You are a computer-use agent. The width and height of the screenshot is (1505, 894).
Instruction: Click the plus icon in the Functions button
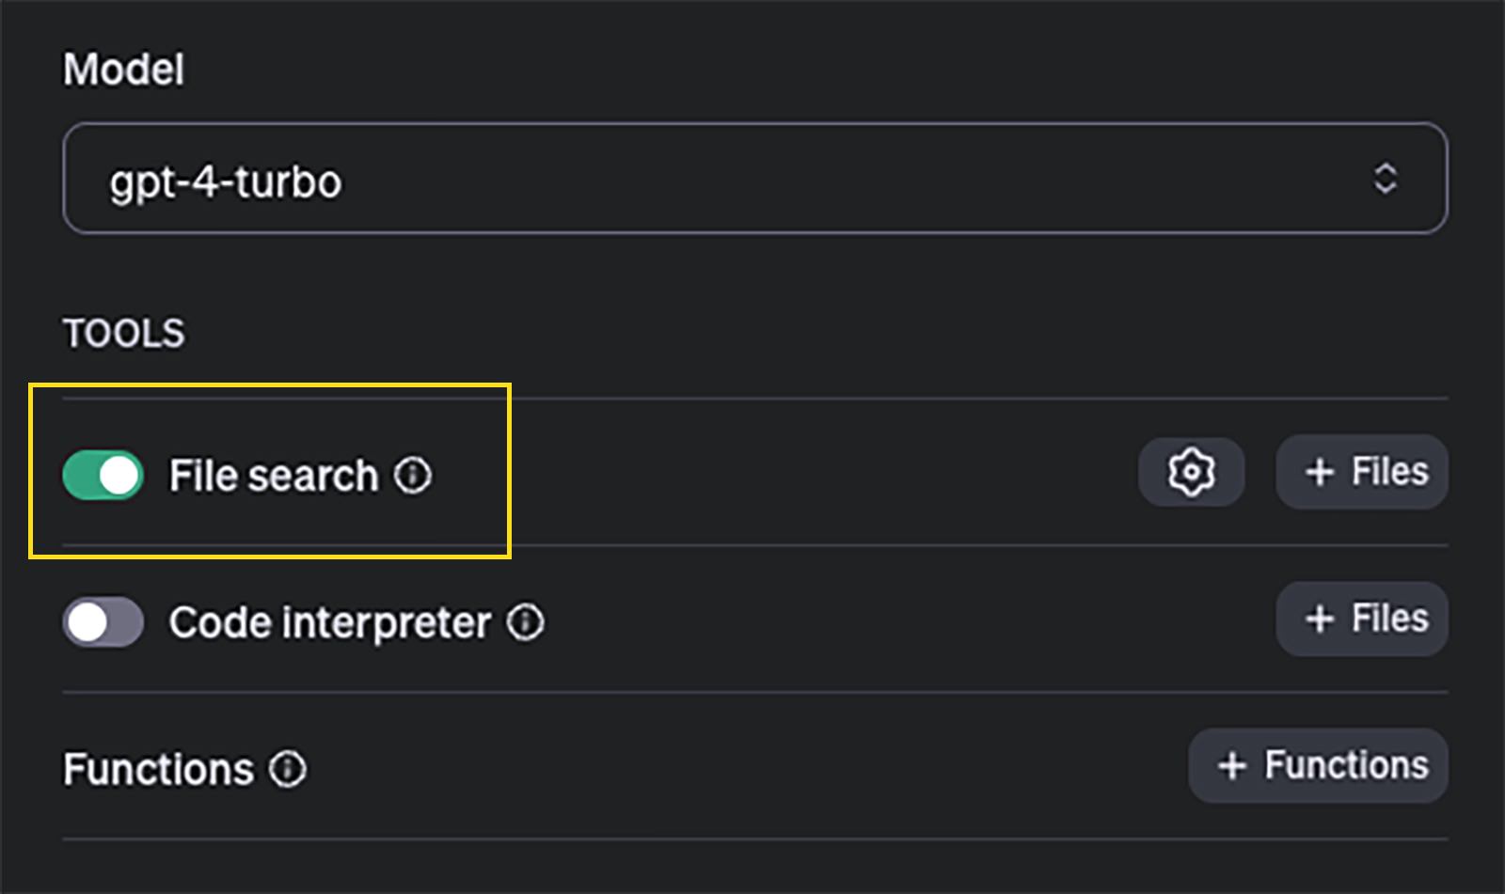(x=1232, y=765)
